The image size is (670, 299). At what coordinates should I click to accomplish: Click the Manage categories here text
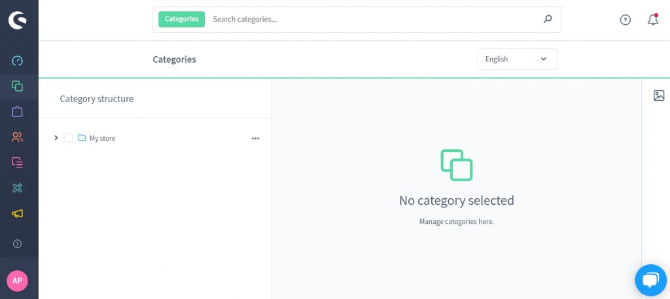[456, 221]
